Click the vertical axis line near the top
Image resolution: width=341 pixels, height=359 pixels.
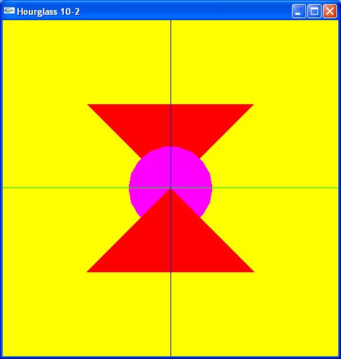click(170, 57)
